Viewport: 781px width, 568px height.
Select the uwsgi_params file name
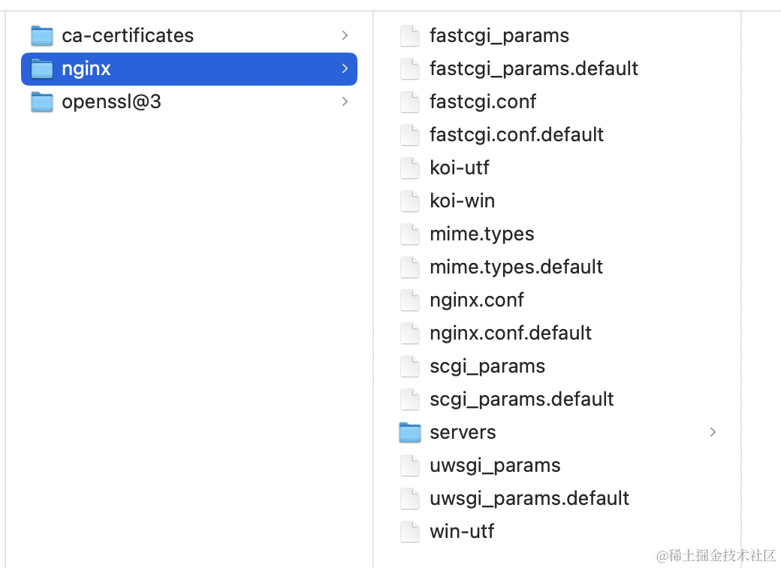point(495,465)
